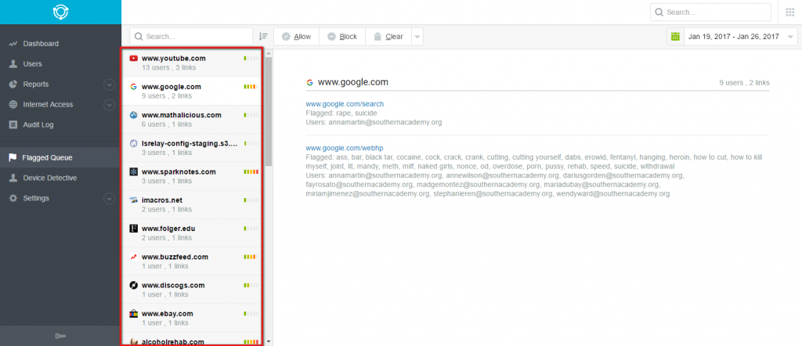
Task: Click the Device Detective person icon
Action: pos(13,178)
